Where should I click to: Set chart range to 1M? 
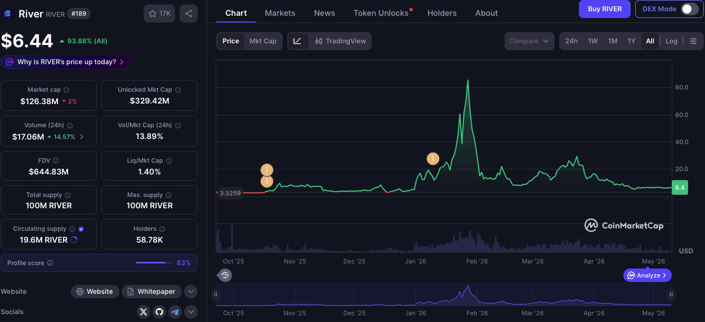(613, 41)
